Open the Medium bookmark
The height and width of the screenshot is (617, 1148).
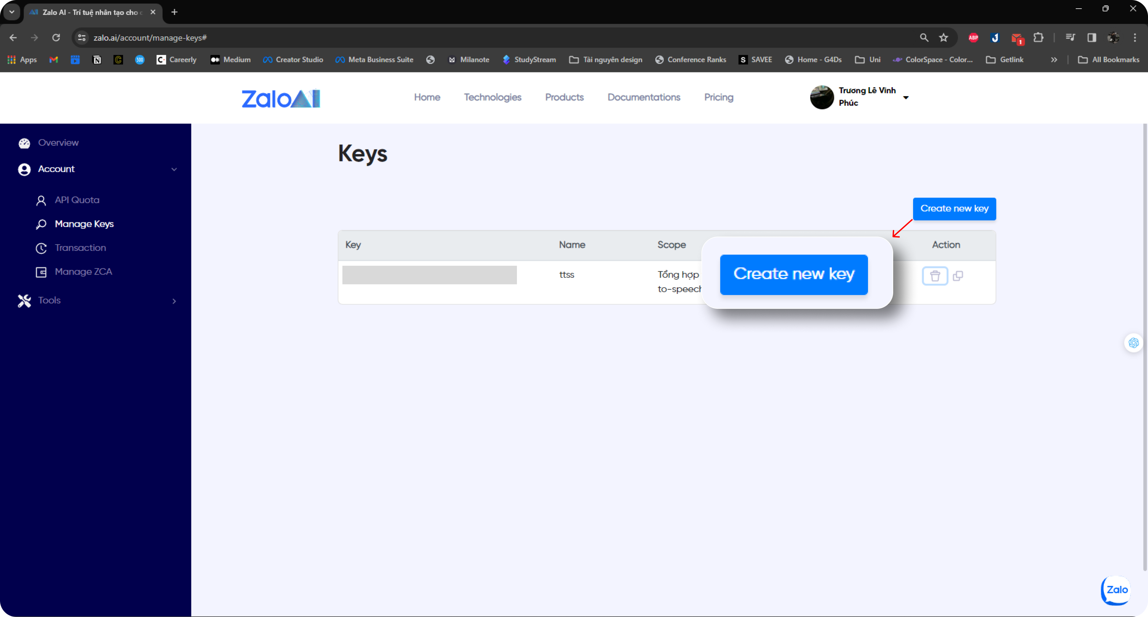230,60
